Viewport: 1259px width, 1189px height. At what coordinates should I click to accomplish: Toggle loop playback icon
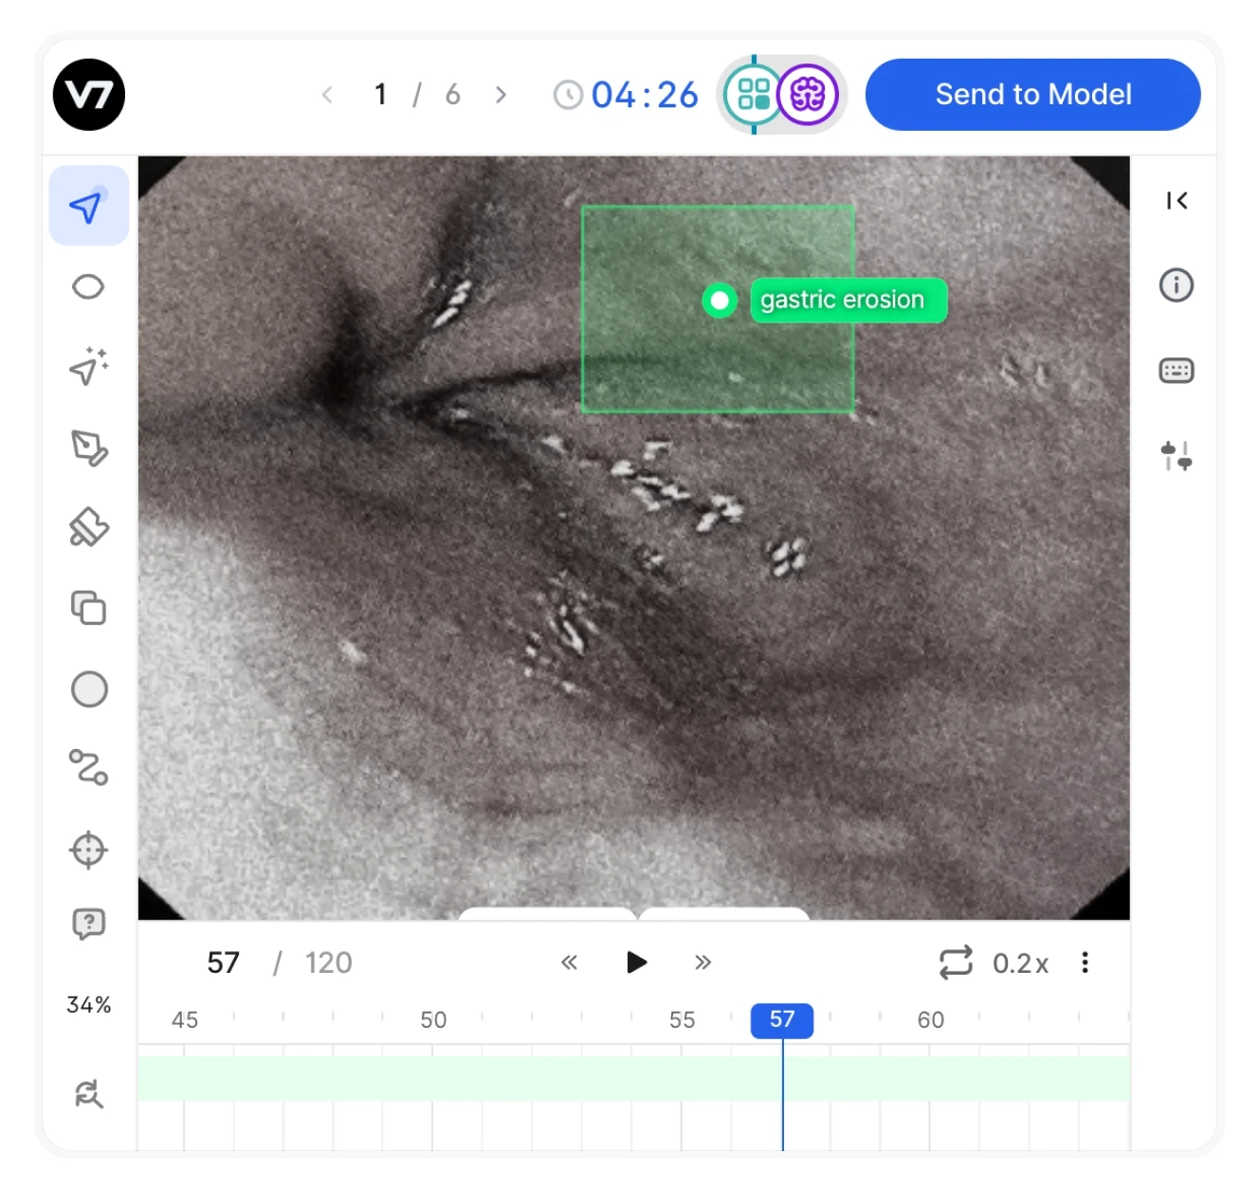[956, 962]
